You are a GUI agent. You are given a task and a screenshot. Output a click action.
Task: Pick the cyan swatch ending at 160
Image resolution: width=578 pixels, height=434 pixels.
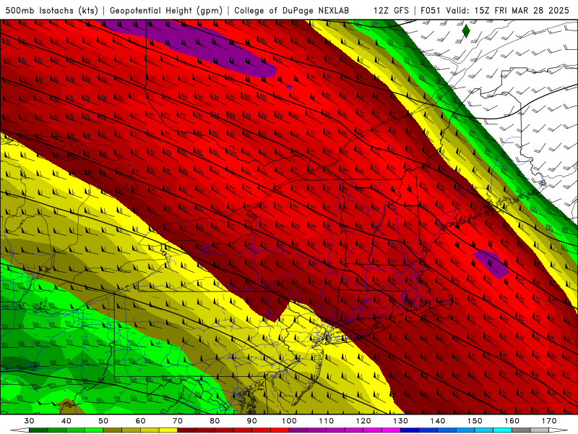point(502,430)
